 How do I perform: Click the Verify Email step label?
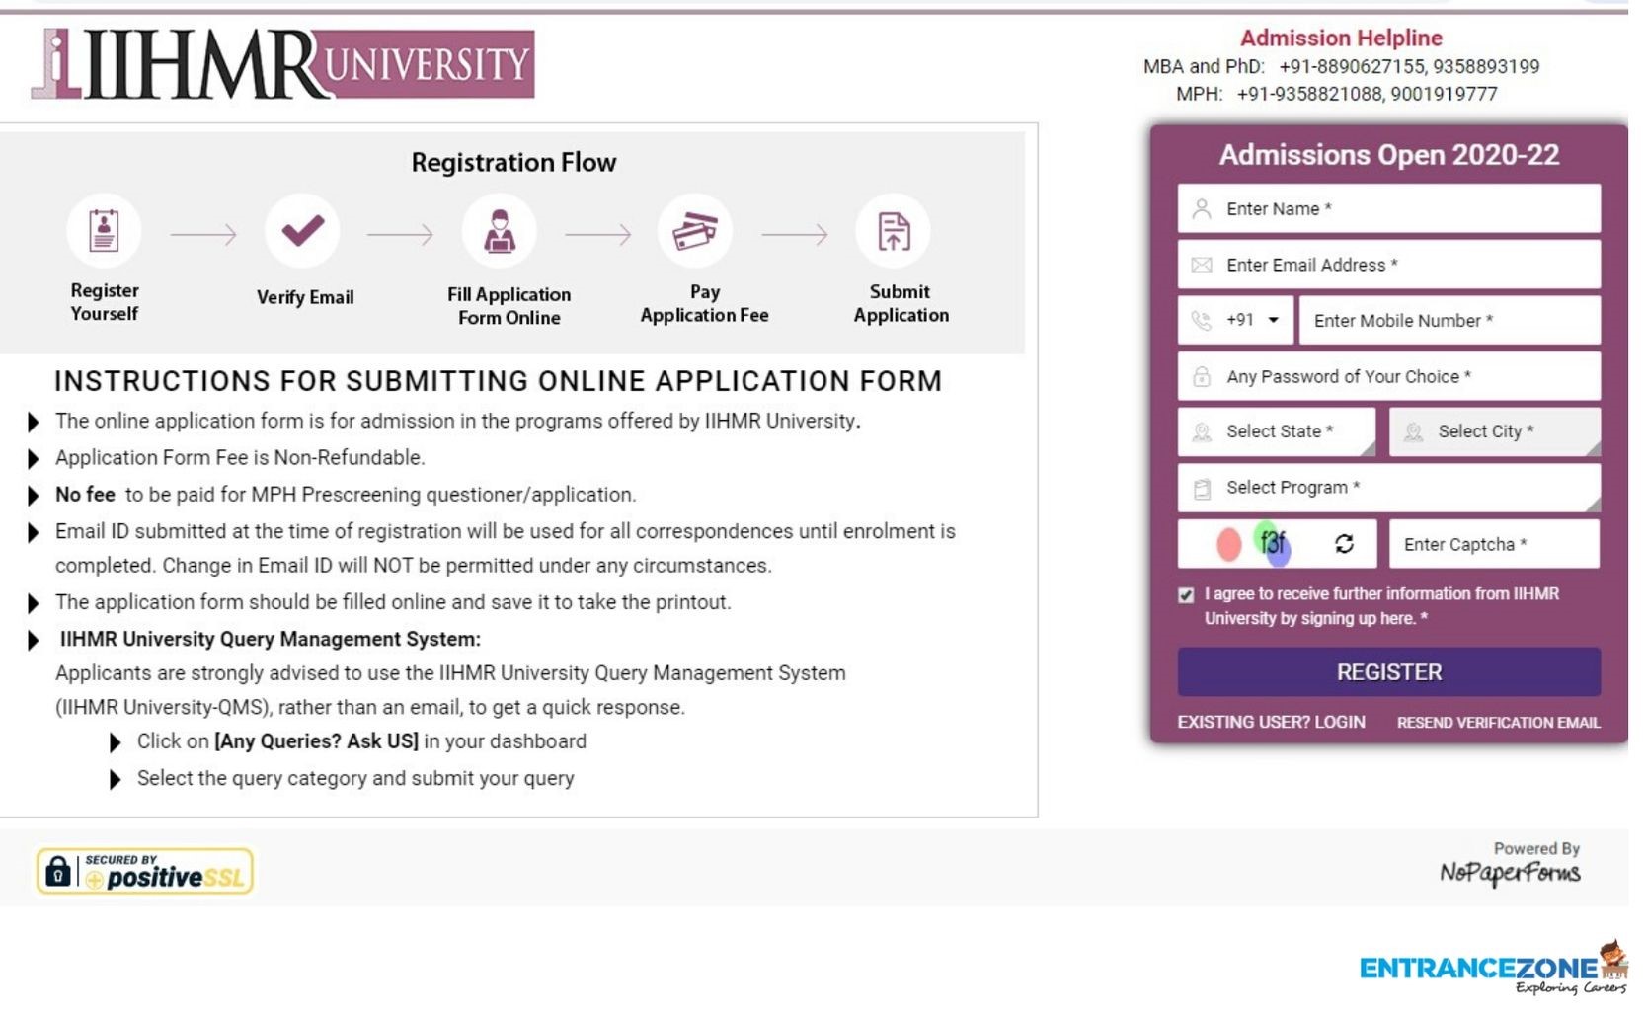coord(305,297)
